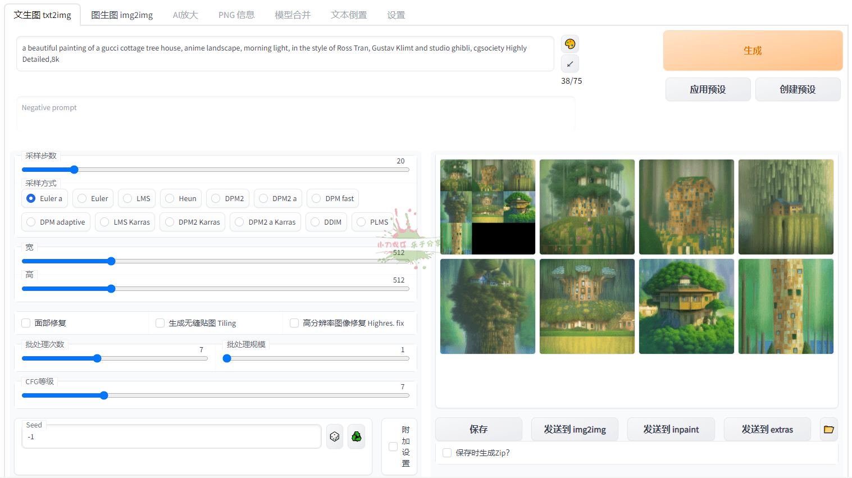This screenshot has height=478, width=852.
Task: Open the output folder icon button
Action: click(x=828, y=429)
